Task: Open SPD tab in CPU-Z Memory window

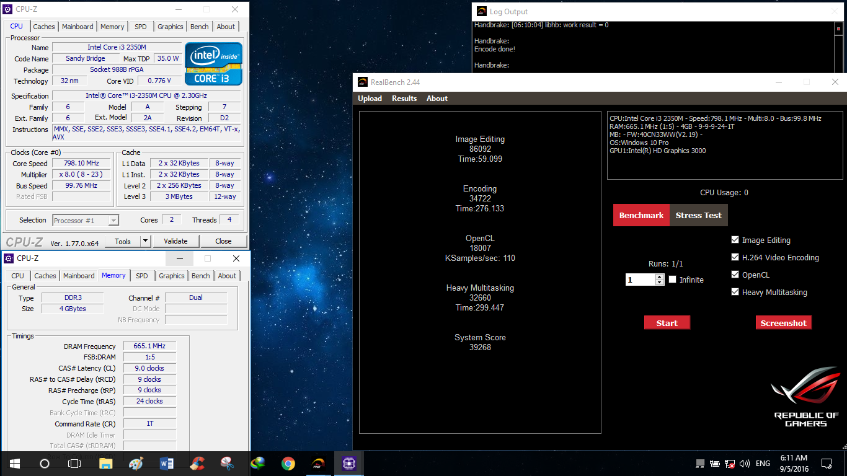Action: click(142, 276)
